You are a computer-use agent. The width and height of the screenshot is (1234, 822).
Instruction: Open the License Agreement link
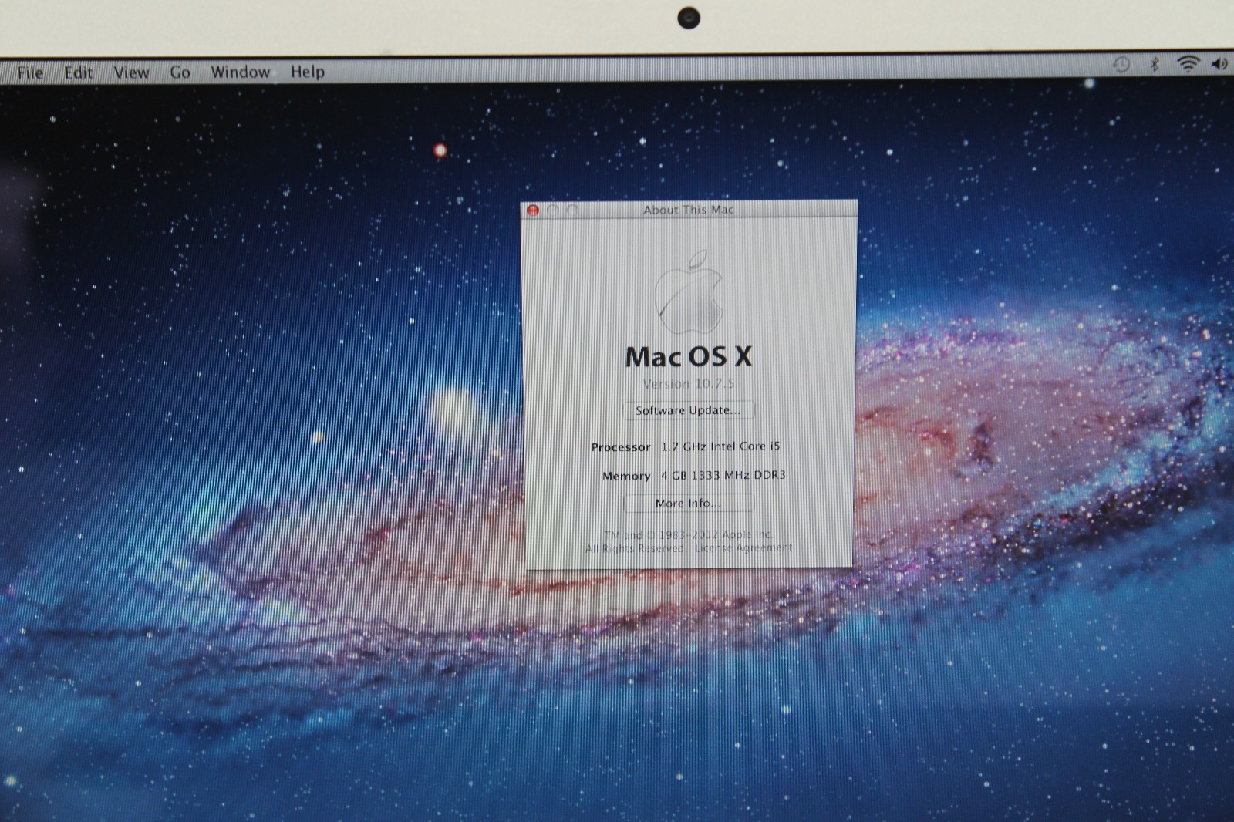point(743,547)
